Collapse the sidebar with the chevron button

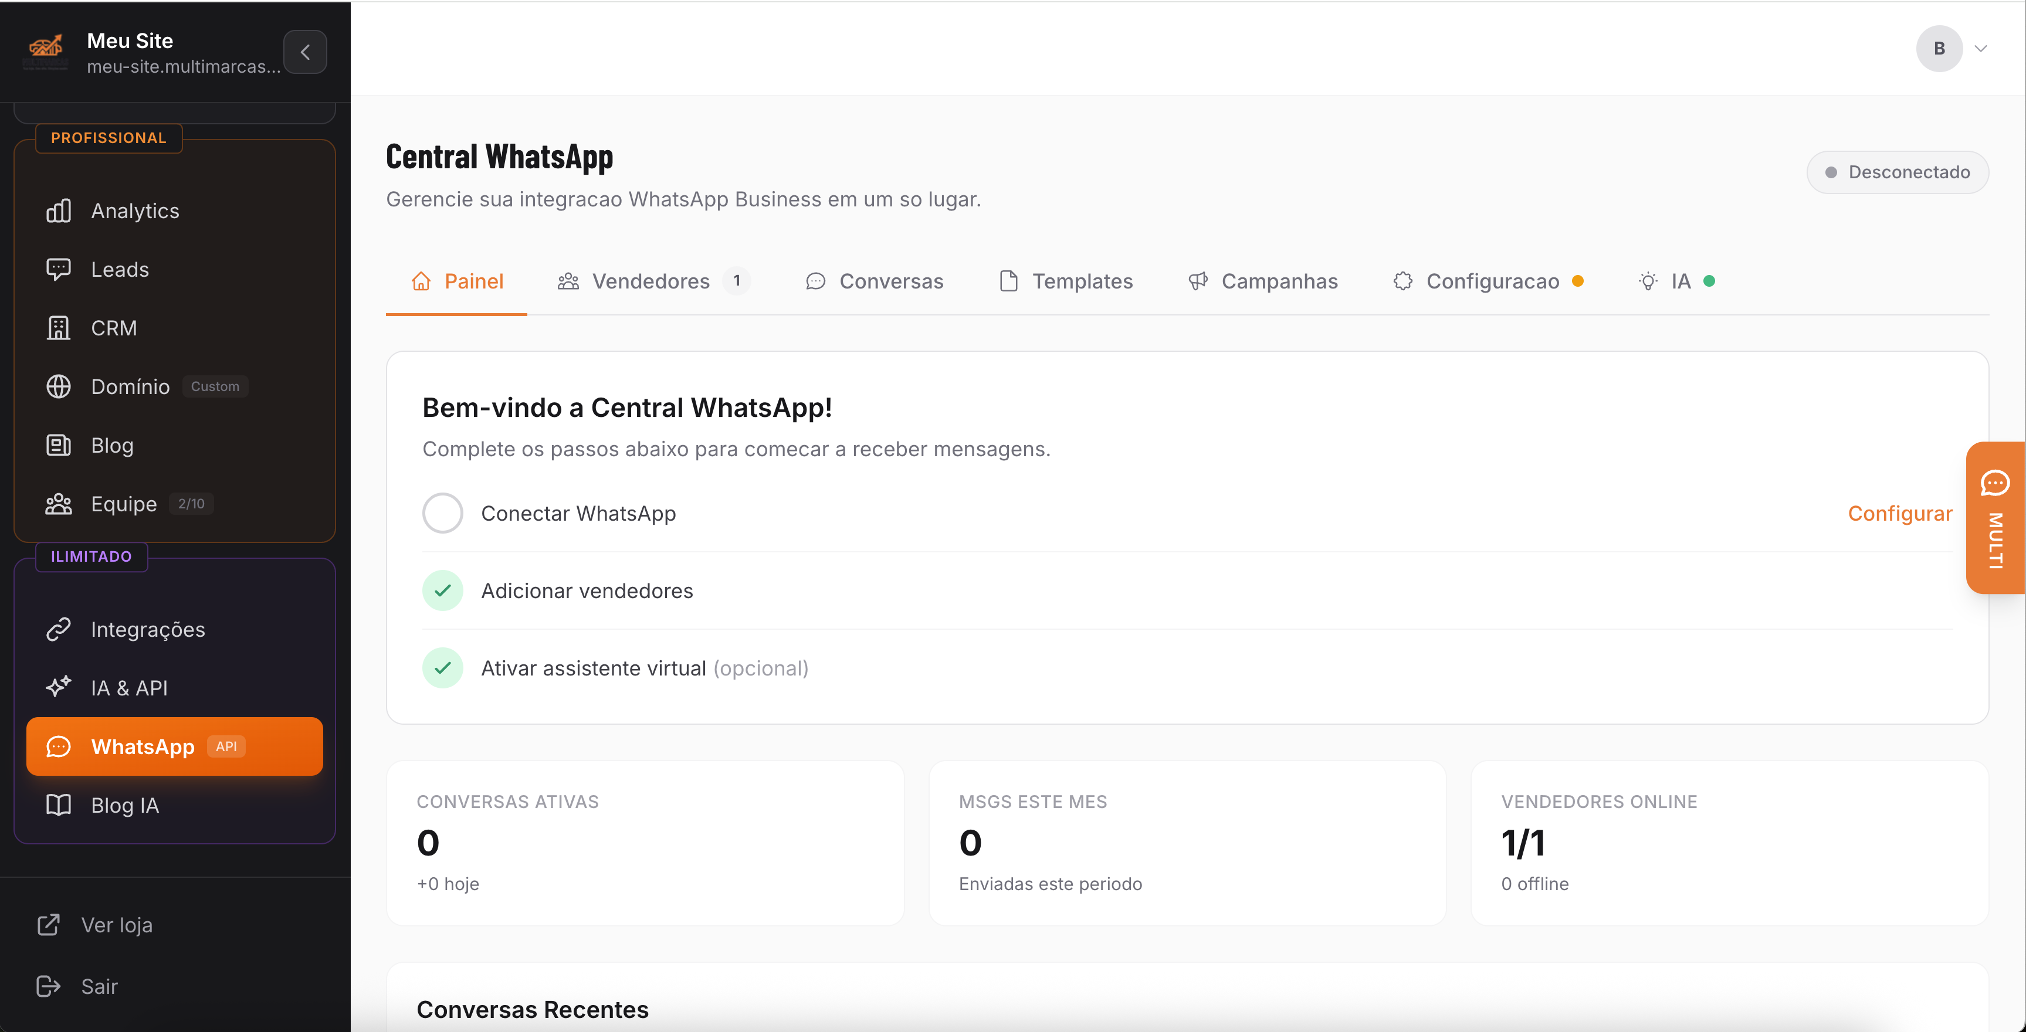(x=305, y=52)
